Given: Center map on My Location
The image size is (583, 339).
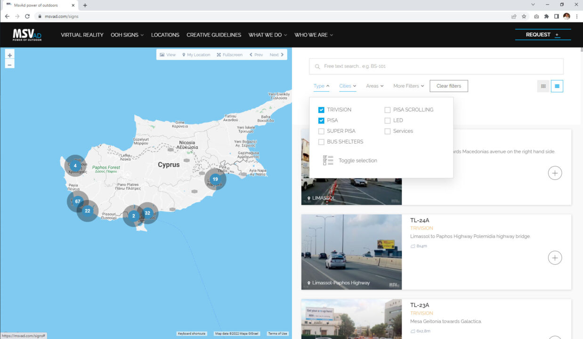Looking at the screenshot, I should coord(196,55).
